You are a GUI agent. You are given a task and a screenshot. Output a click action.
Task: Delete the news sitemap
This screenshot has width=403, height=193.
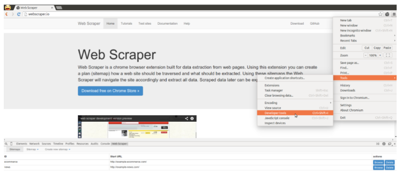(x=390, y=168)
